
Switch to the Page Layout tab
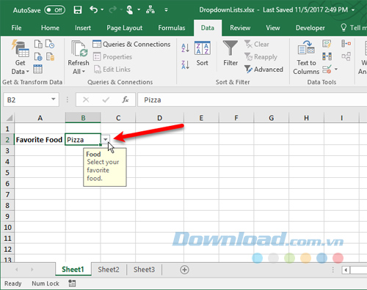point(125,28)
